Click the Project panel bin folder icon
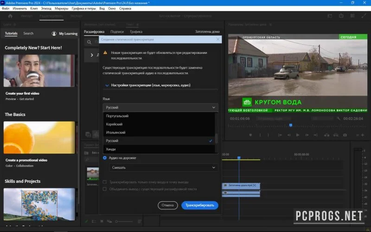 point(87,153)
